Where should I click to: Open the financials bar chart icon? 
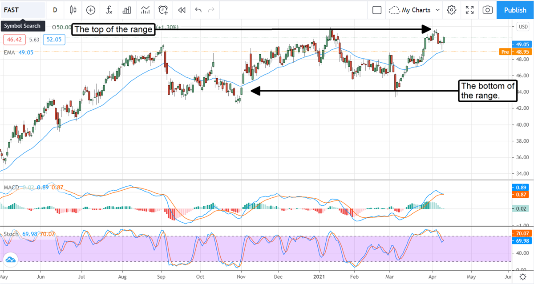coord(127,10)
